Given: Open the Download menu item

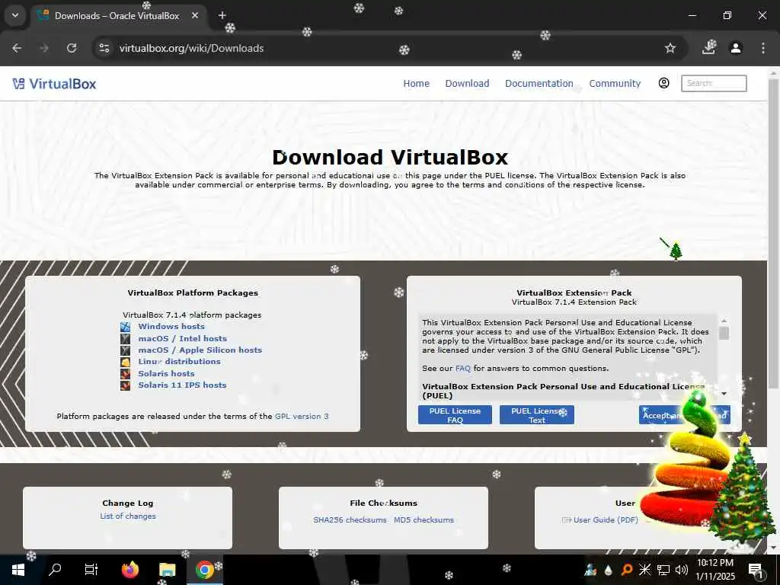Looking at the screenshot, I should coord(467,84).
